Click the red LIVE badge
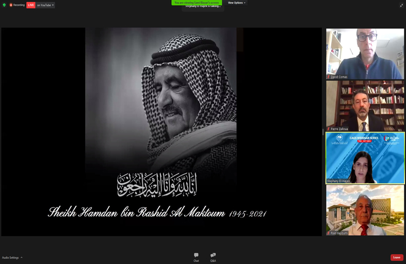 tap(31, 5)
